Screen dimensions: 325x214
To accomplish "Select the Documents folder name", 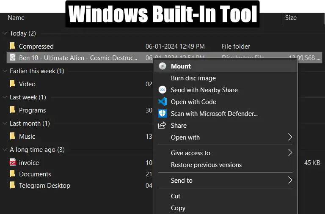I will pyautogui.click(x=35, y=174).
